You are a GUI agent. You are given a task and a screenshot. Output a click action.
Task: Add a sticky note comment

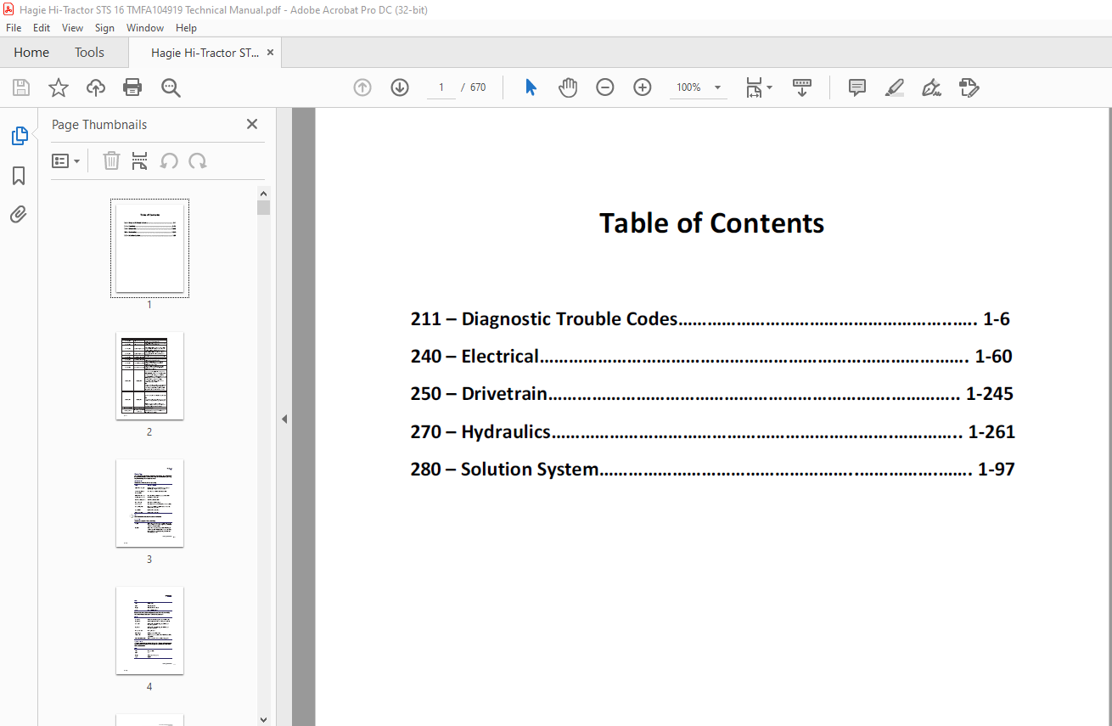click(x=857, y=87)
